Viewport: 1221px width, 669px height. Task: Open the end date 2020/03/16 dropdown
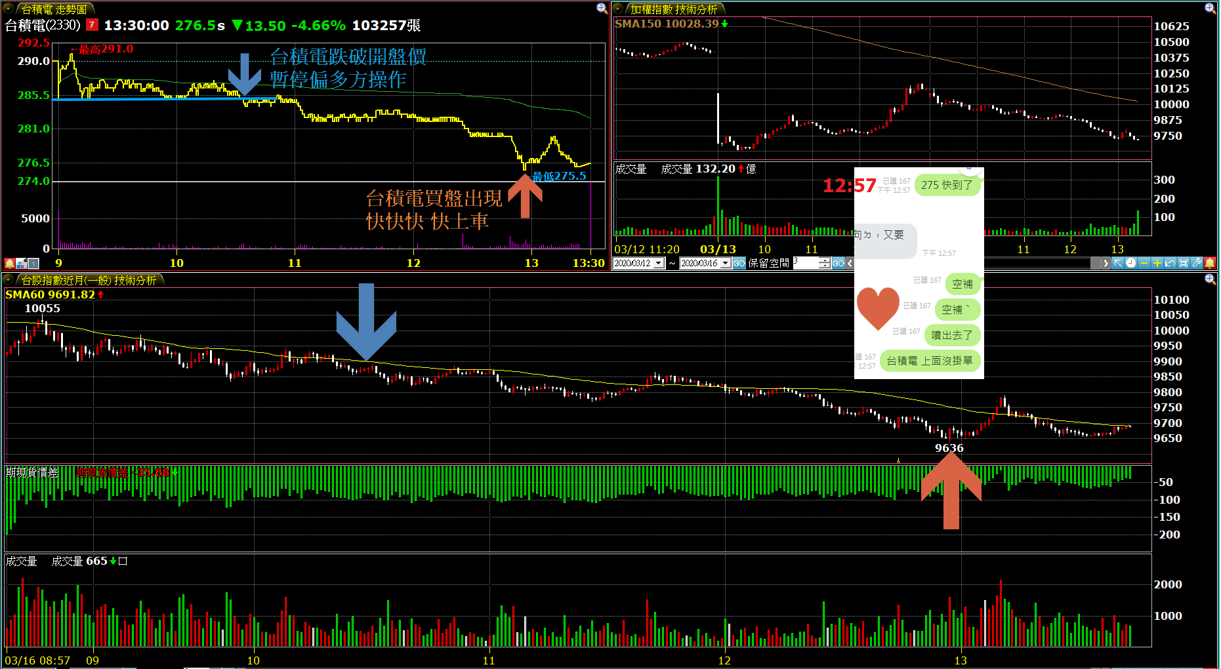pyautogui.click(x=725, y=263)
